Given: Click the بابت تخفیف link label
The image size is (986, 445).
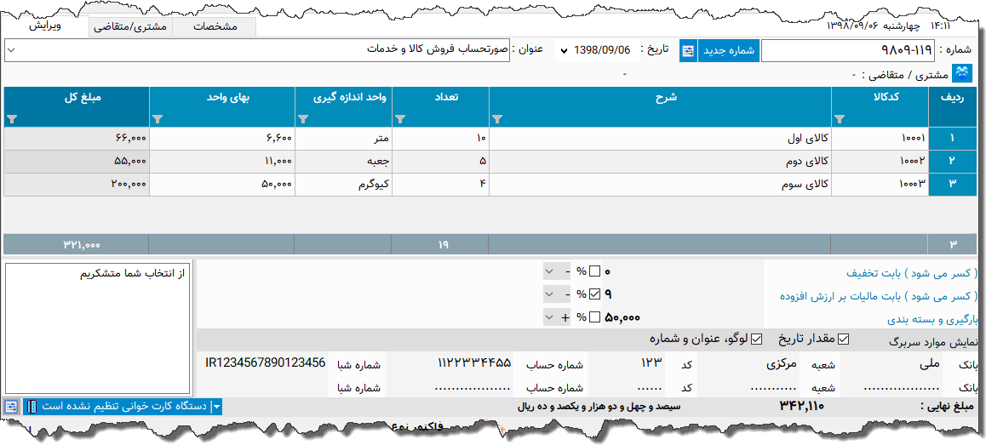Looking at the screenshot, I should click(x=911, y=273).
